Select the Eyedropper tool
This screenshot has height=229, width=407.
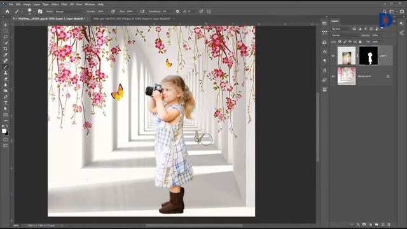click(6, 55)
